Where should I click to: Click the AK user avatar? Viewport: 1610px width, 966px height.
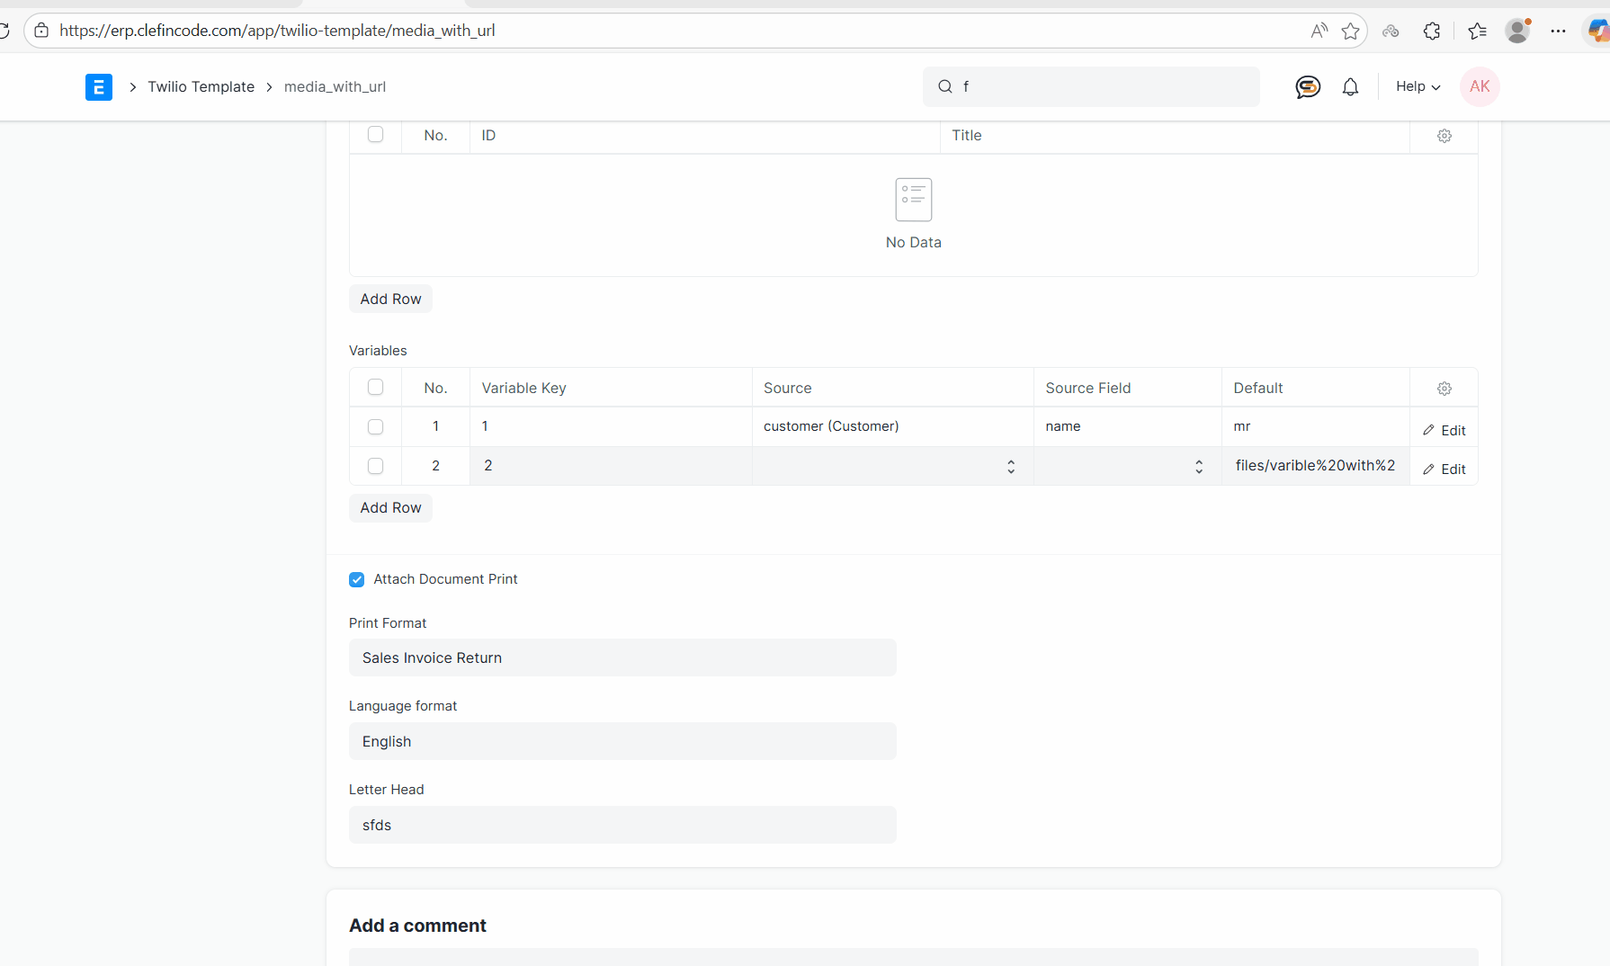pyautogui.click(x=1479, y=87)
